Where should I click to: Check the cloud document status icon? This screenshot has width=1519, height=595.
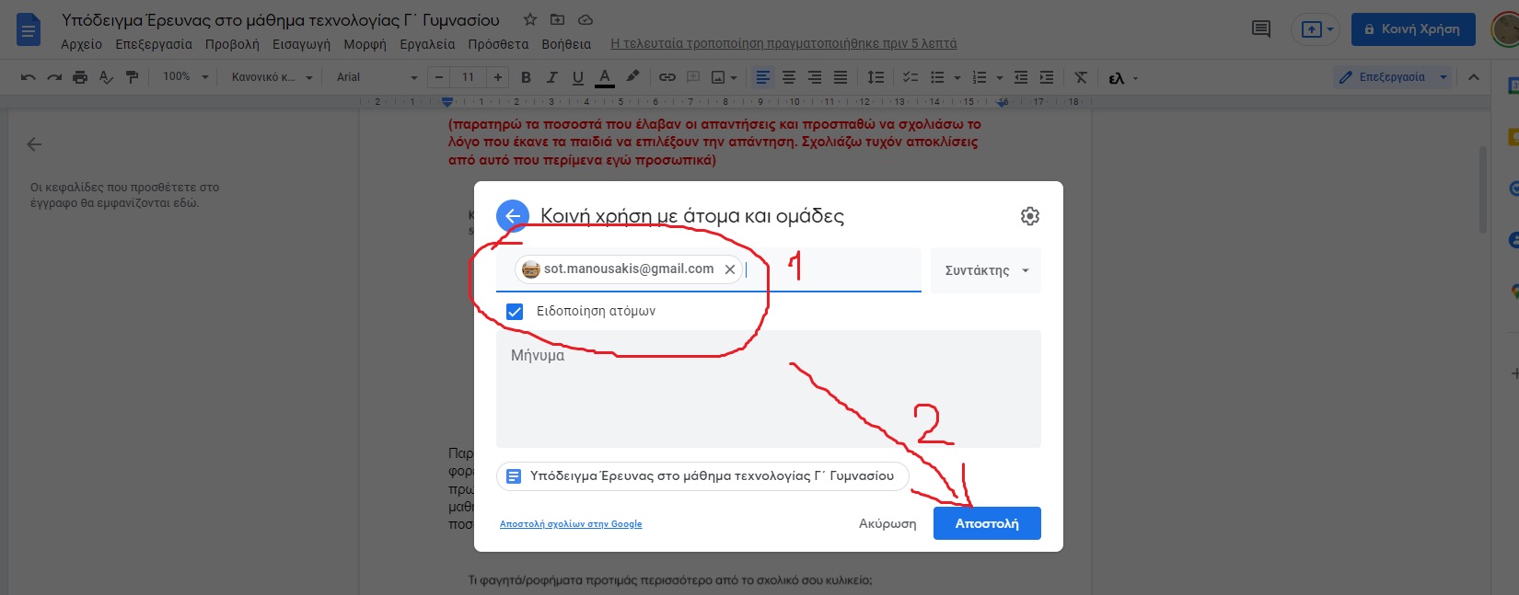585,19
